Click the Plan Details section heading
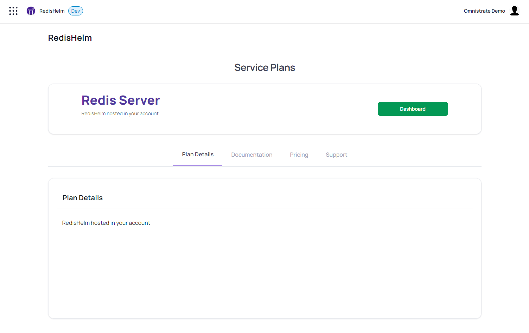This screenshot has width=529, height=333. coord(83,198)
